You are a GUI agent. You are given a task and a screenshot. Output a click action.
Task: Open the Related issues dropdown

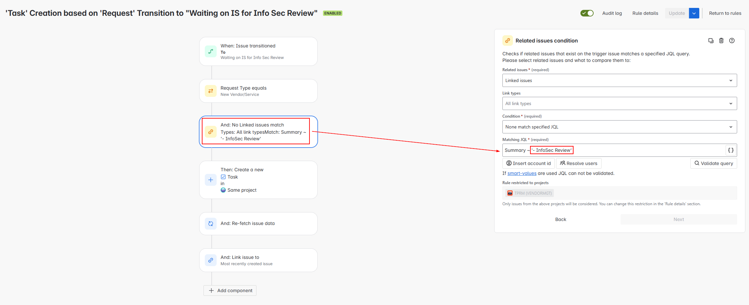click(x=620, y=80)
